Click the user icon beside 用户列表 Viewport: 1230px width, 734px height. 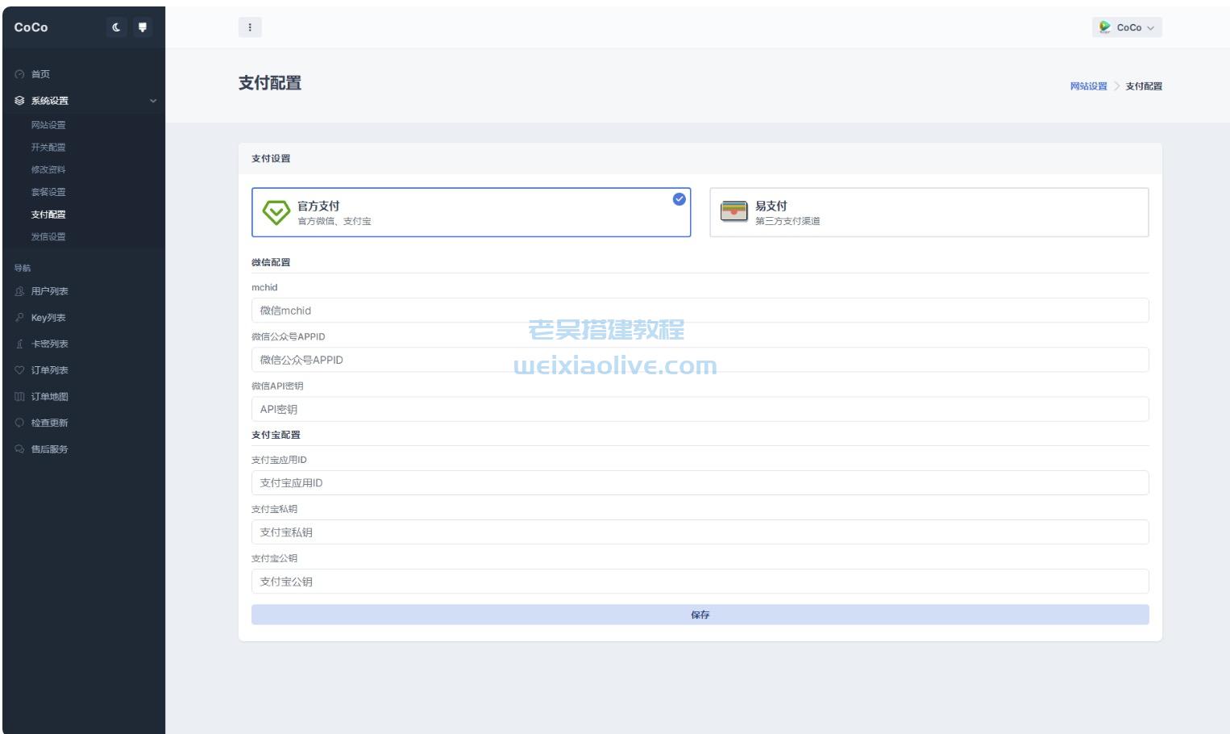click(19, 291)
